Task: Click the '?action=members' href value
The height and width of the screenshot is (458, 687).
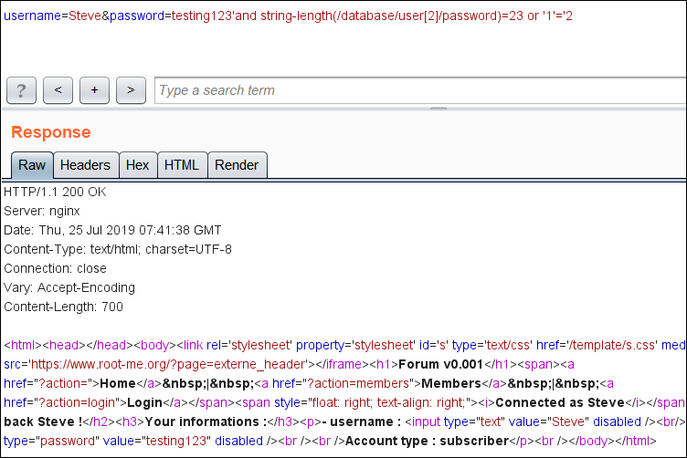Action: (358, 383)
